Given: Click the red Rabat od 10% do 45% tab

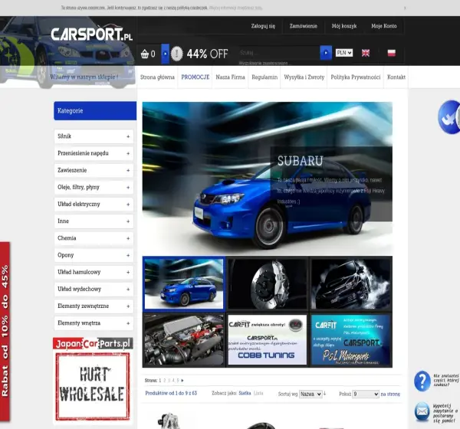Looking at the screenshot, I should coord(5,332).
